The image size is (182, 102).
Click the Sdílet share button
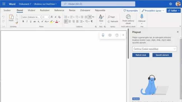pyautogui.click(x=174, y=11)
